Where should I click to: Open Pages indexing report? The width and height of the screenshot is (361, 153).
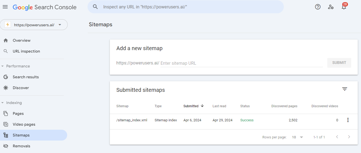(x=33, y=113)
